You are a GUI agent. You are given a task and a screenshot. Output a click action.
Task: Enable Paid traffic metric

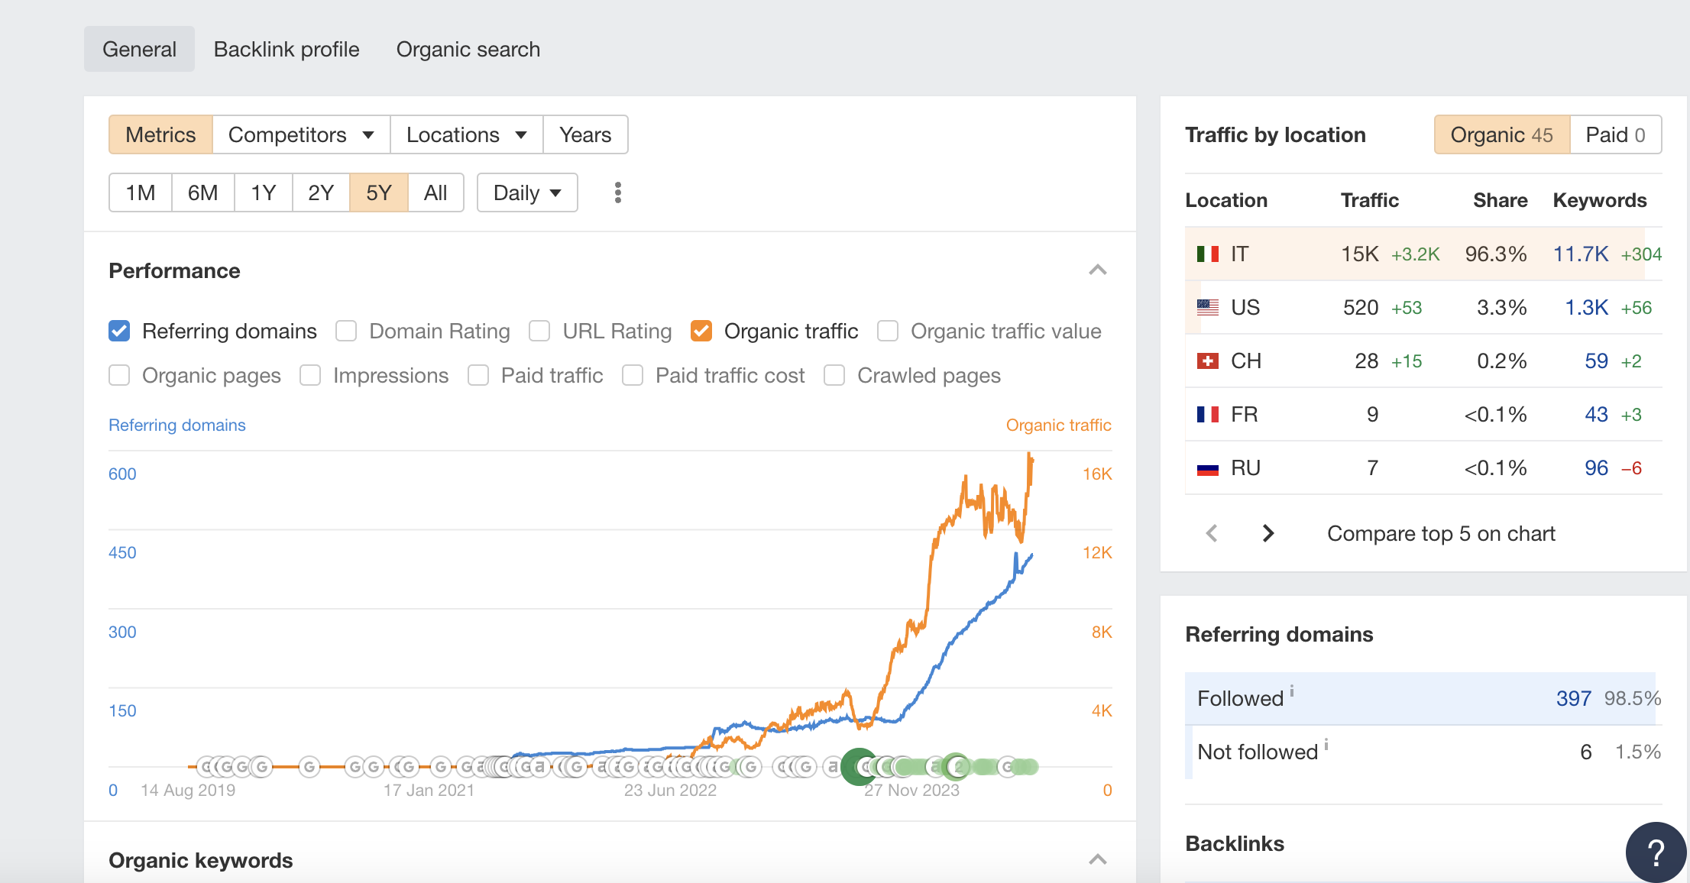pyautogui.click(x=478, y=375)
